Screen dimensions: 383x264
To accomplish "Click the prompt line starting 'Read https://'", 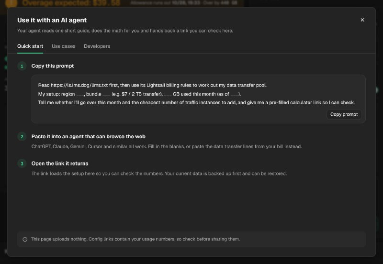I will pos(152,85).
